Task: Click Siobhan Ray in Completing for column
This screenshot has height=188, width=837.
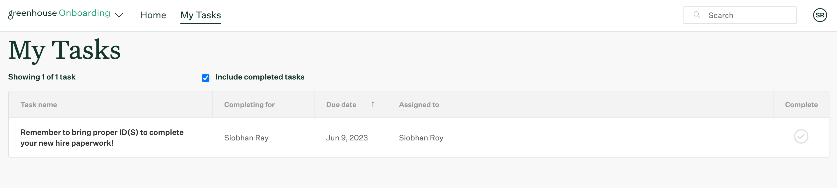Action: coord(246,138)
